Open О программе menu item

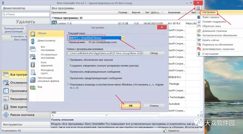coord(210,54)
